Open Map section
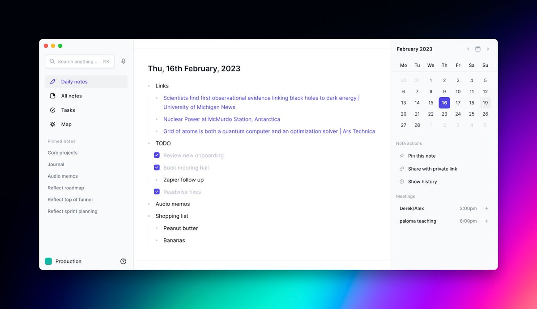Viewport: 537px width, 309px height. (86, 125)
